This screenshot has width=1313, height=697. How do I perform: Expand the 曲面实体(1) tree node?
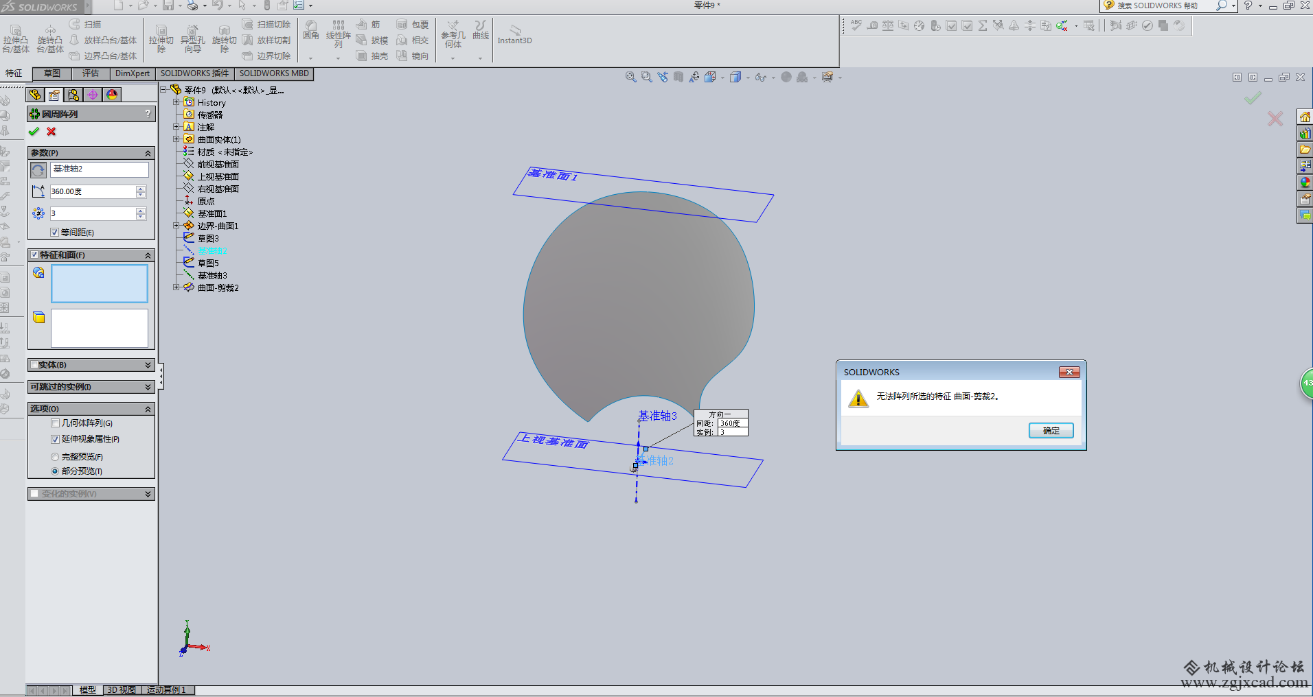tap(176, 139)
